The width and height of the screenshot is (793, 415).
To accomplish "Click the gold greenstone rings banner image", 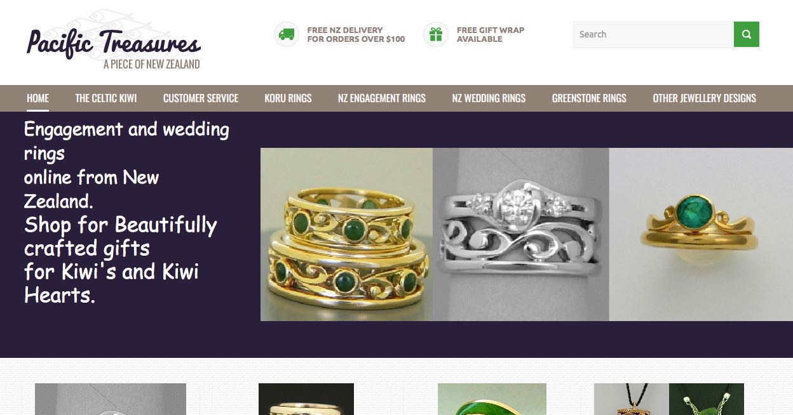I will [x=347, y=234].
